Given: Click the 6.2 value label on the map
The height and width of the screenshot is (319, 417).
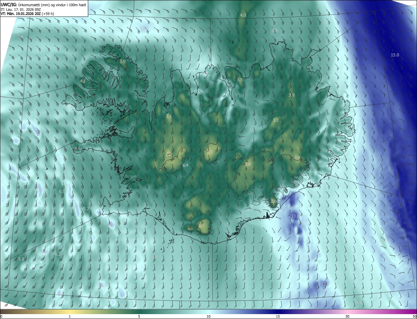Looking at the screenshot, I should pos(58,254).
